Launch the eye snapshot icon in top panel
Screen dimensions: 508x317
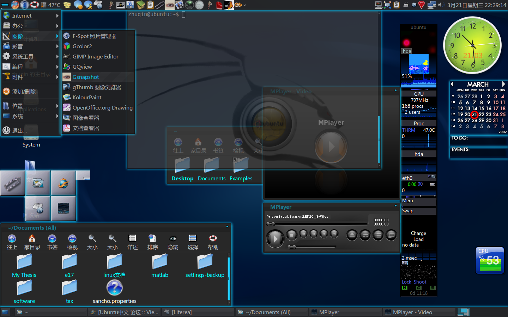coord(170,5)
